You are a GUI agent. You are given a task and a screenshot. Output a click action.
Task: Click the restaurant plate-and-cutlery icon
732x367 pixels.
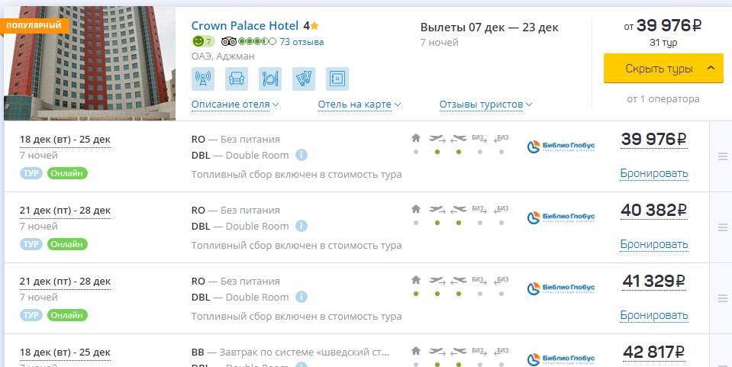[x=270, y=79]
